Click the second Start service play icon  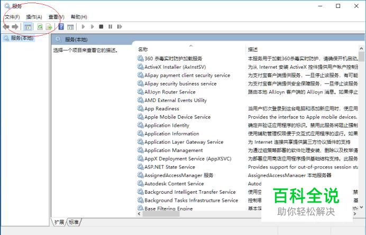93,26
